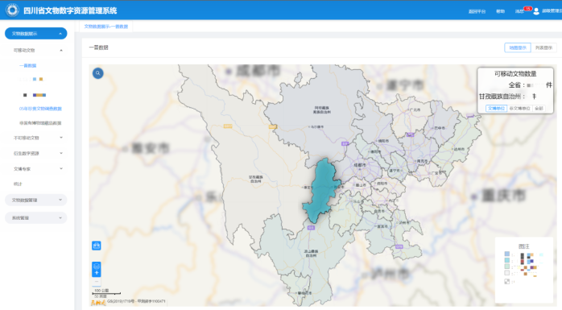Image resolution: width=562 pixels, height=310 pixels.
Task: Click the map search magnifier icon
Action: coord(98,73)
